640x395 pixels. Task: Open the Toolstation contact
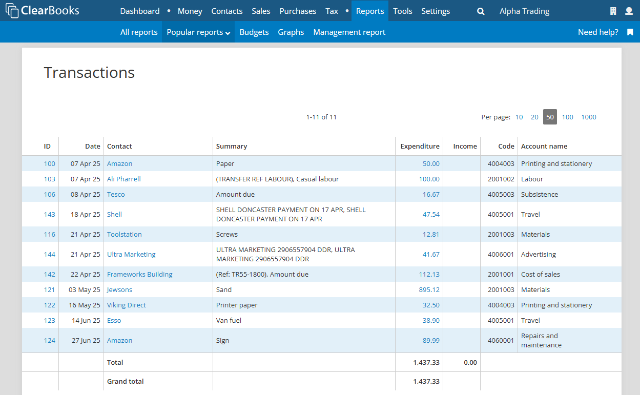click(125, 235)
